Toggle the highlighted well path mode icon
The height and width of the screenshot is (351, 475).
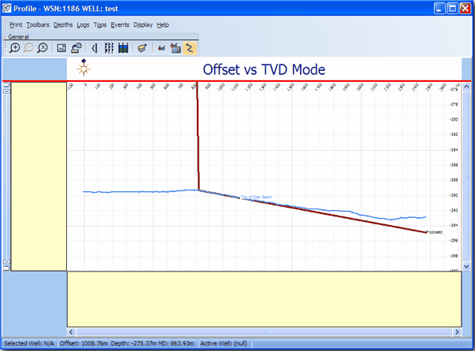pyautogui.click(x=189, y=48)
